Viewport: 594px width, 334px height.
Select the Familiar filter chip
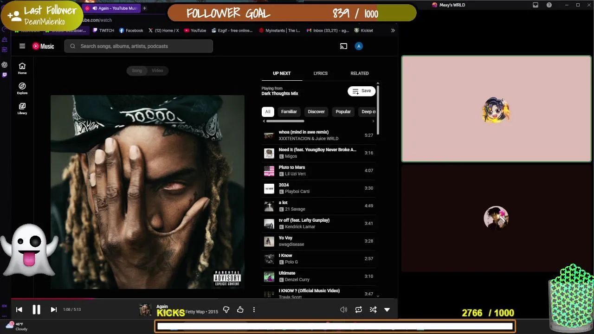[289, 111]
